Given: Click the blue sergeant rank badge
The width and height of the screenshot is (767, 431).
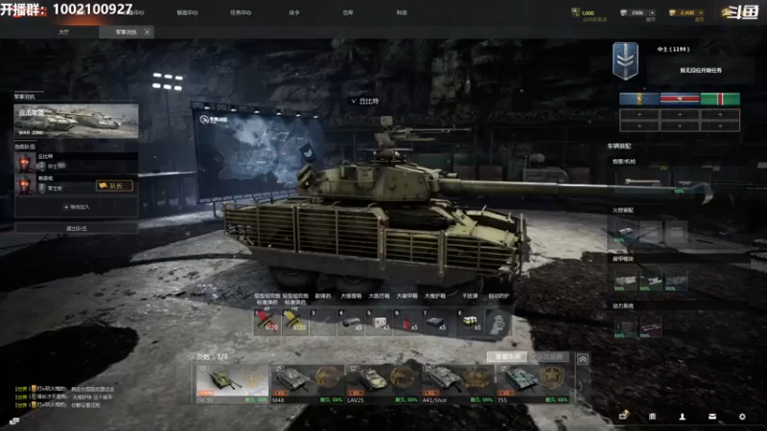Looking at the screenshot, I should [626, 61].
